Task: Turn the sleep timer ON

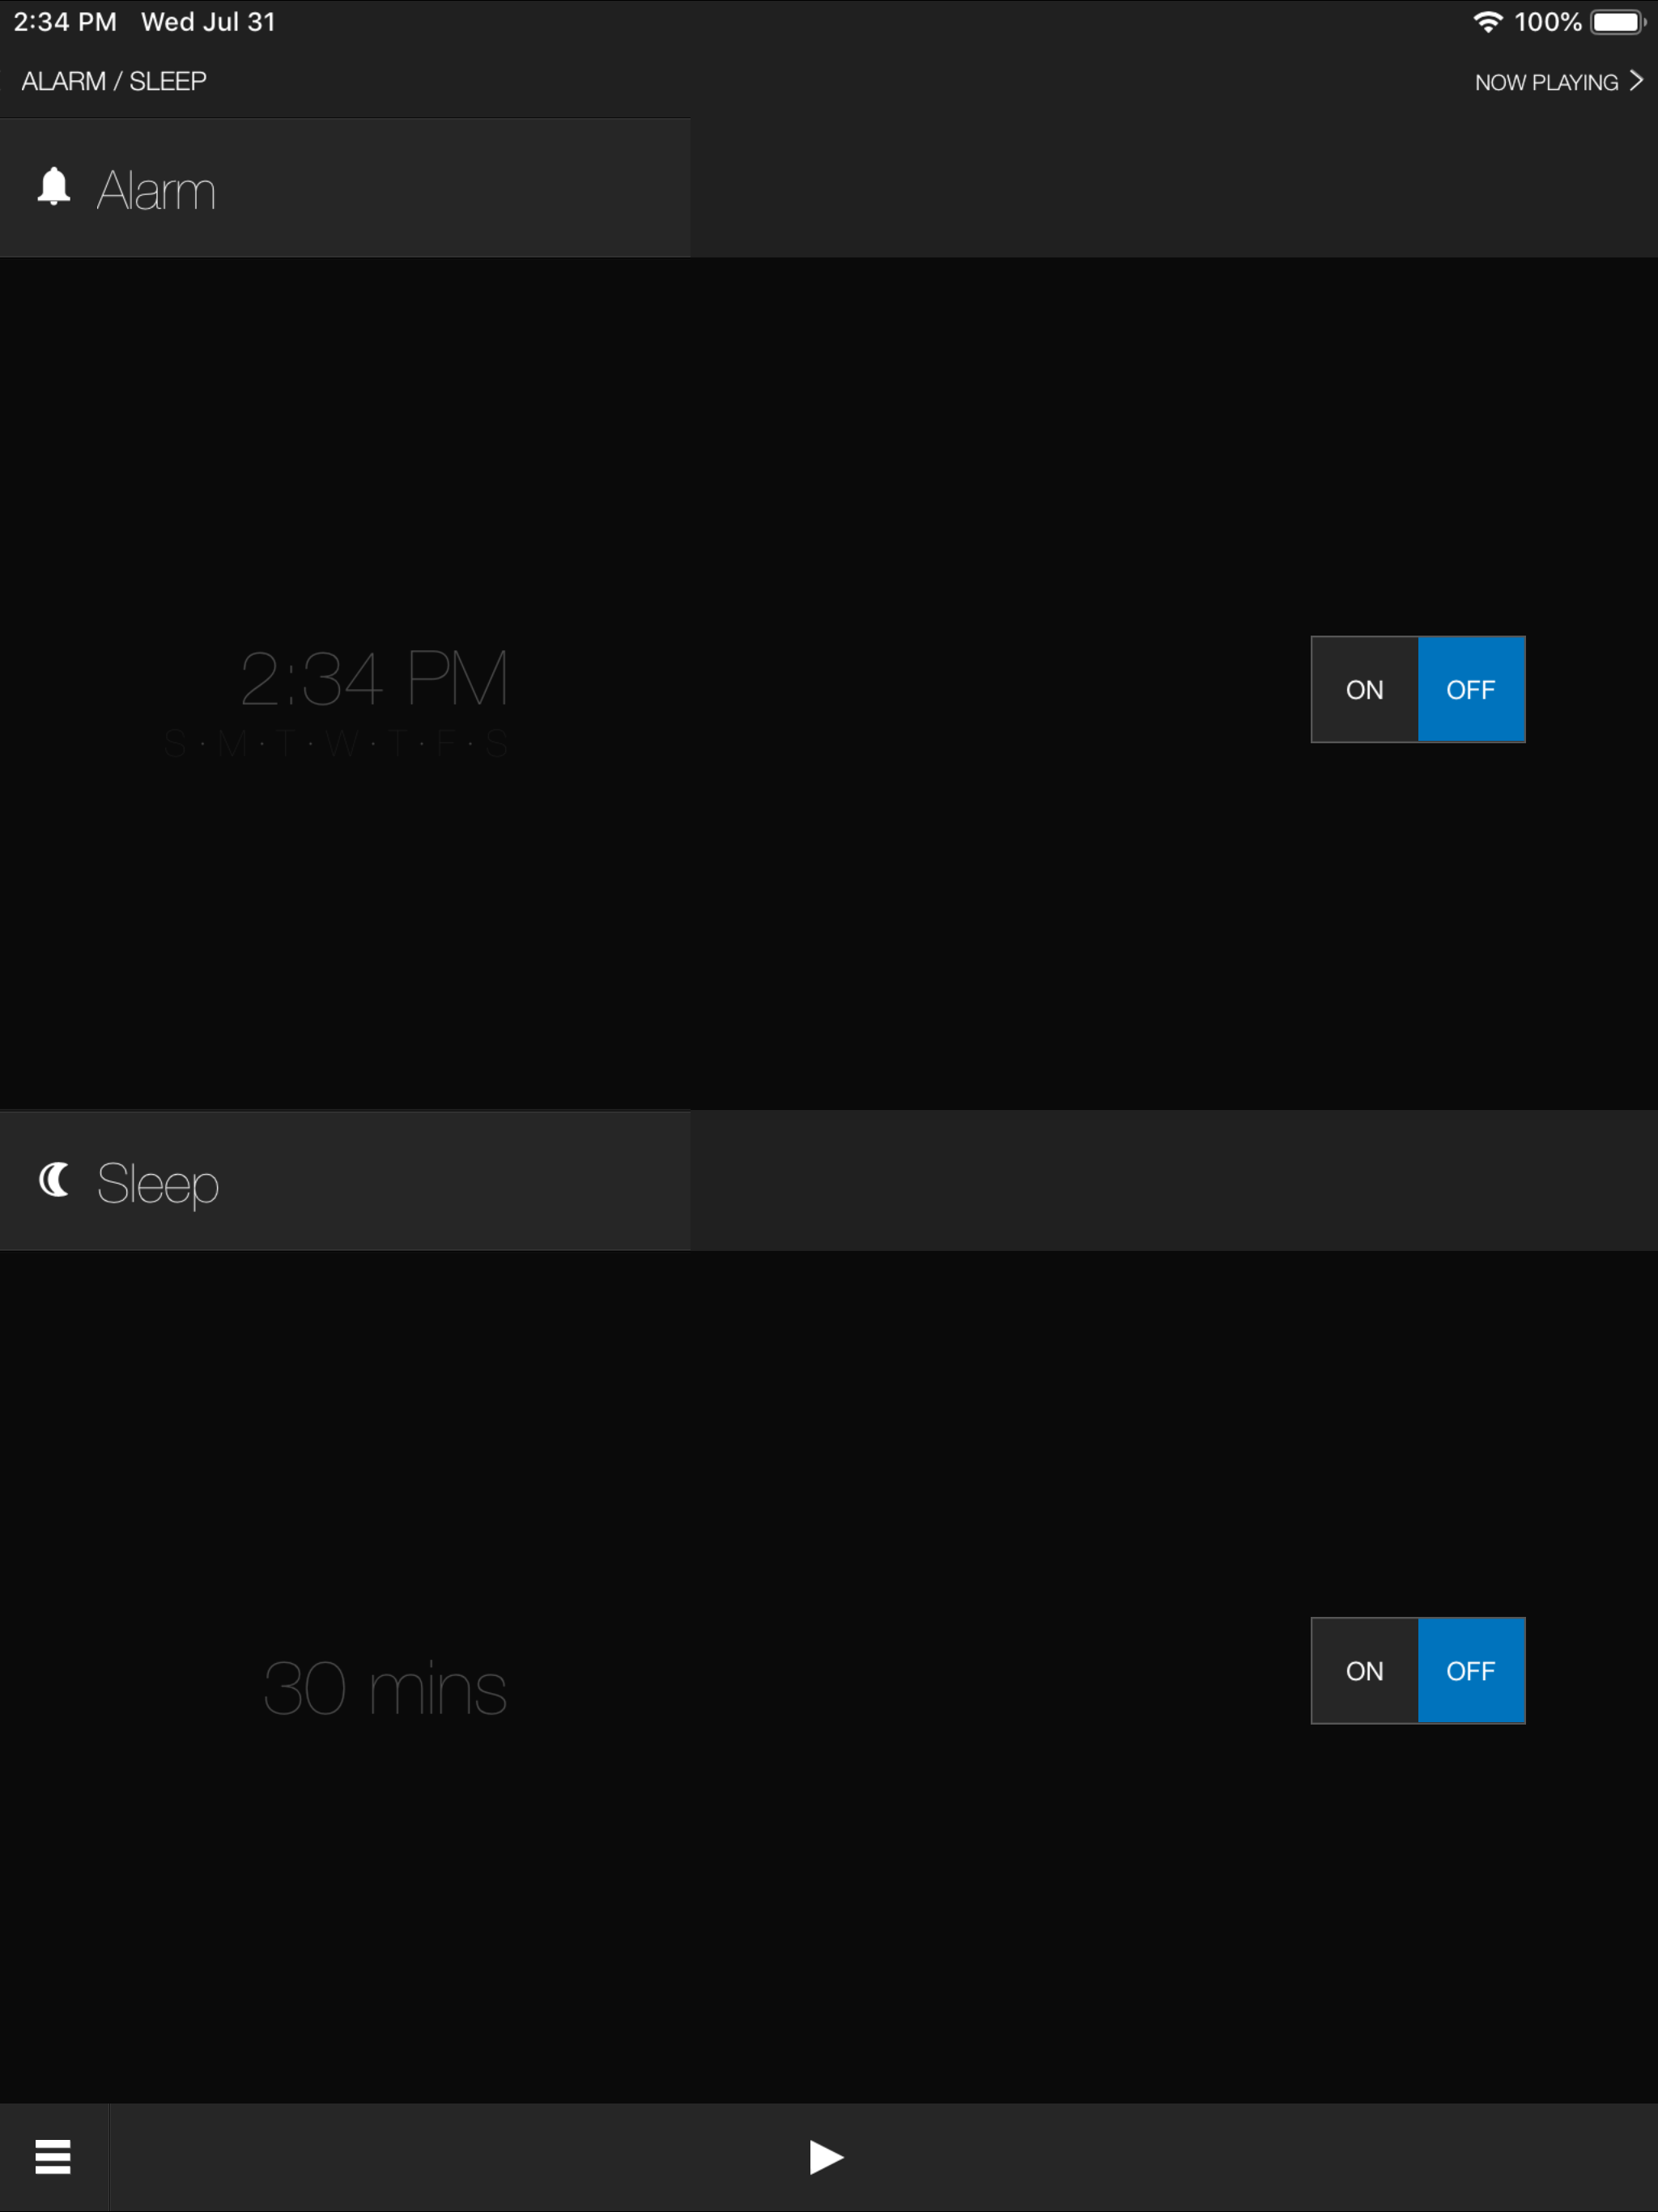Action: [1364, 1670]
